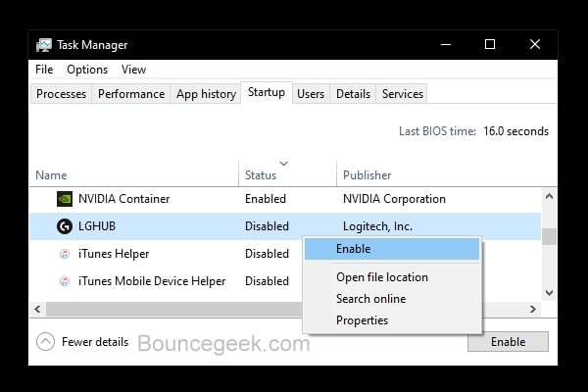Click the iTunes Mobile Device Helper icon
Viewport: 588px width, 392px height.
[65, 281]
